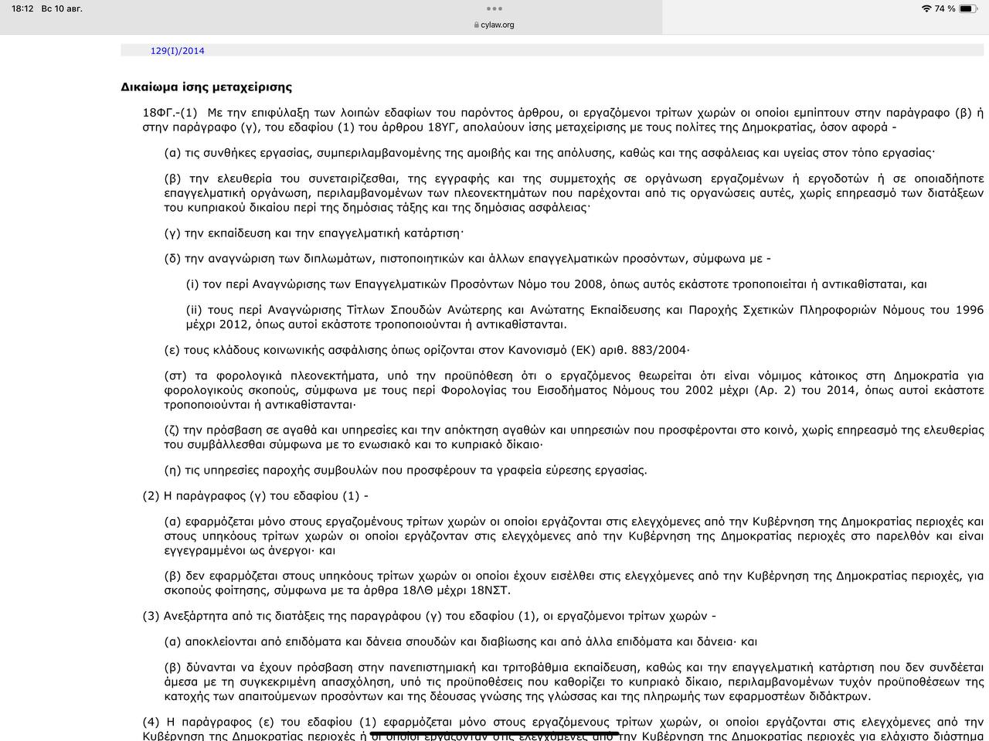
Task: Tap the 18:12 clock in status bar
Action: (x=22, y=8)
